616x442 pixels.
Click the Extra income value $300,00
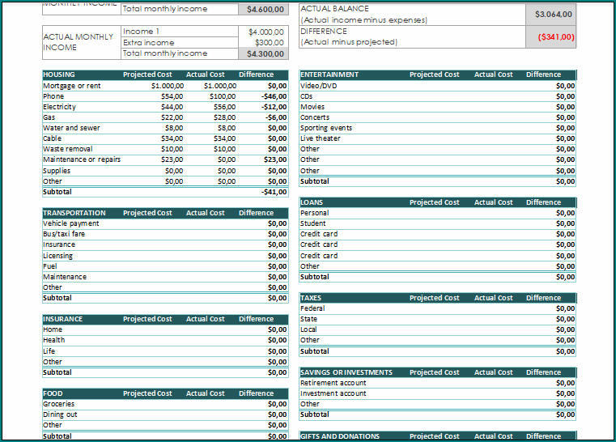pos(269,43)
